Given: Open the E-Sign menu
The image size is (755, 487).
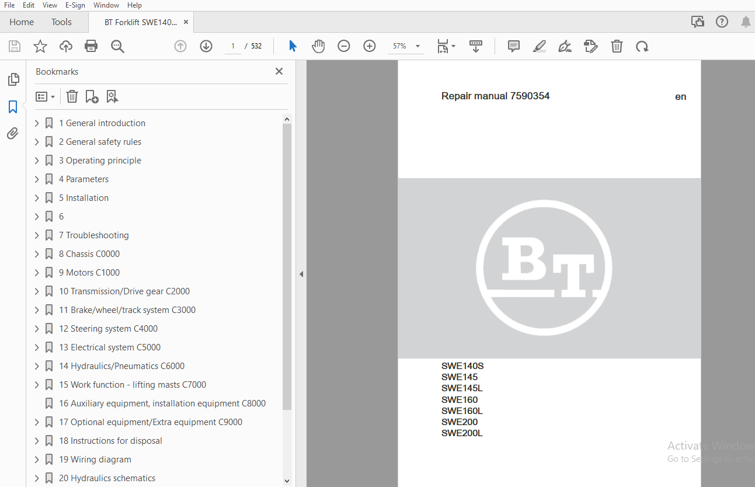Looking at the screenshot, I should coord(75,5).
